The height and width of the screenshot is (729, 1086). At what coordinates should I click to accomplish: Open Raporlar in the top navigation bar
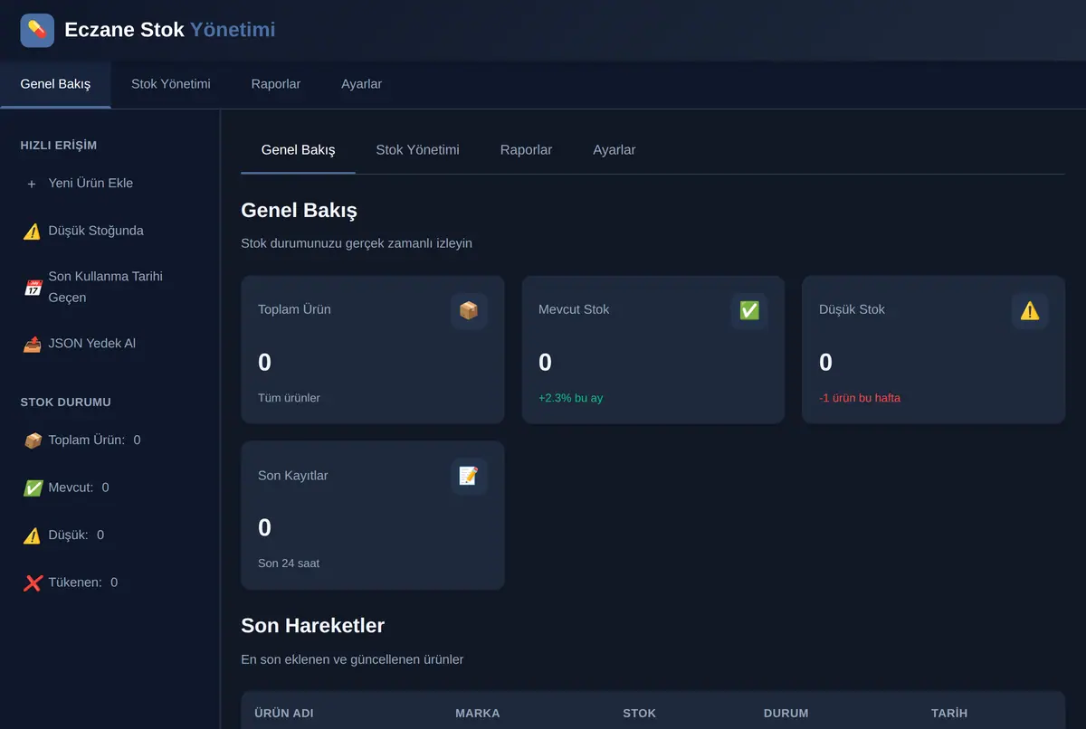pyautogui.click(x=276, y=84)
